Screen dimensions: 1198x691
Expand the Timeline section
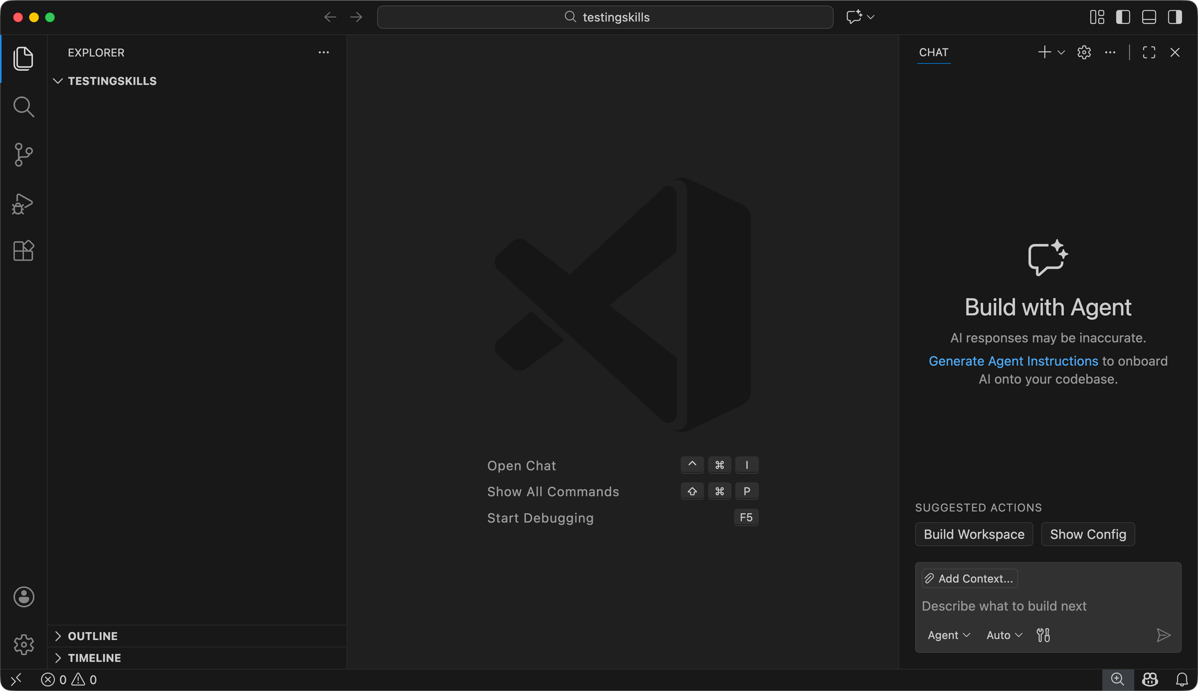click(94, 658)
